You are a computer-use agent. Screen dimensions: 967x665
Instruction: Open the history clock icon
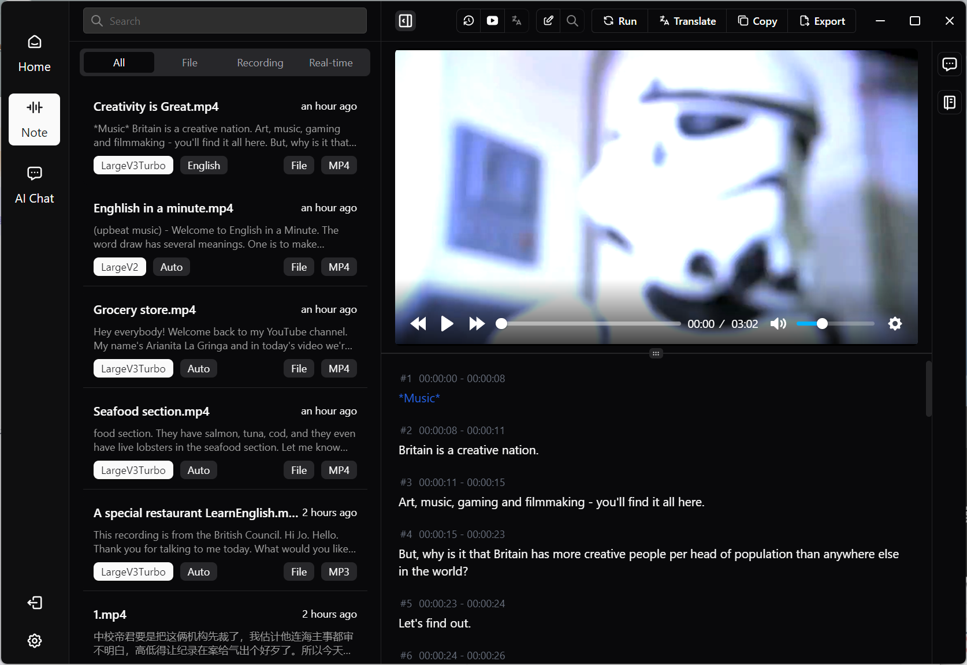pyautogui.click(x=468, y=21)
